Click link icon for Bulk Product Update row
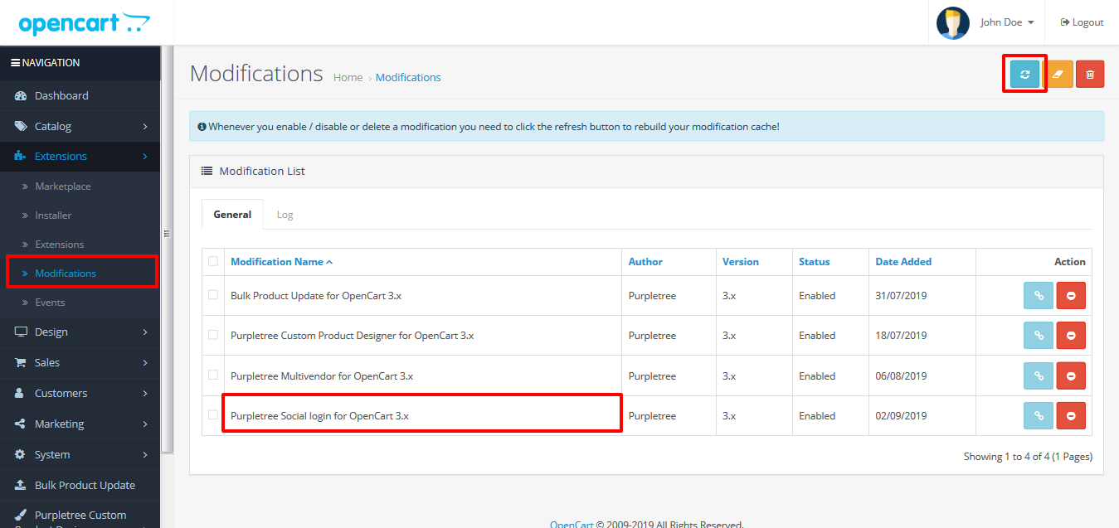1119x528 pixels. coord(1039,295)
